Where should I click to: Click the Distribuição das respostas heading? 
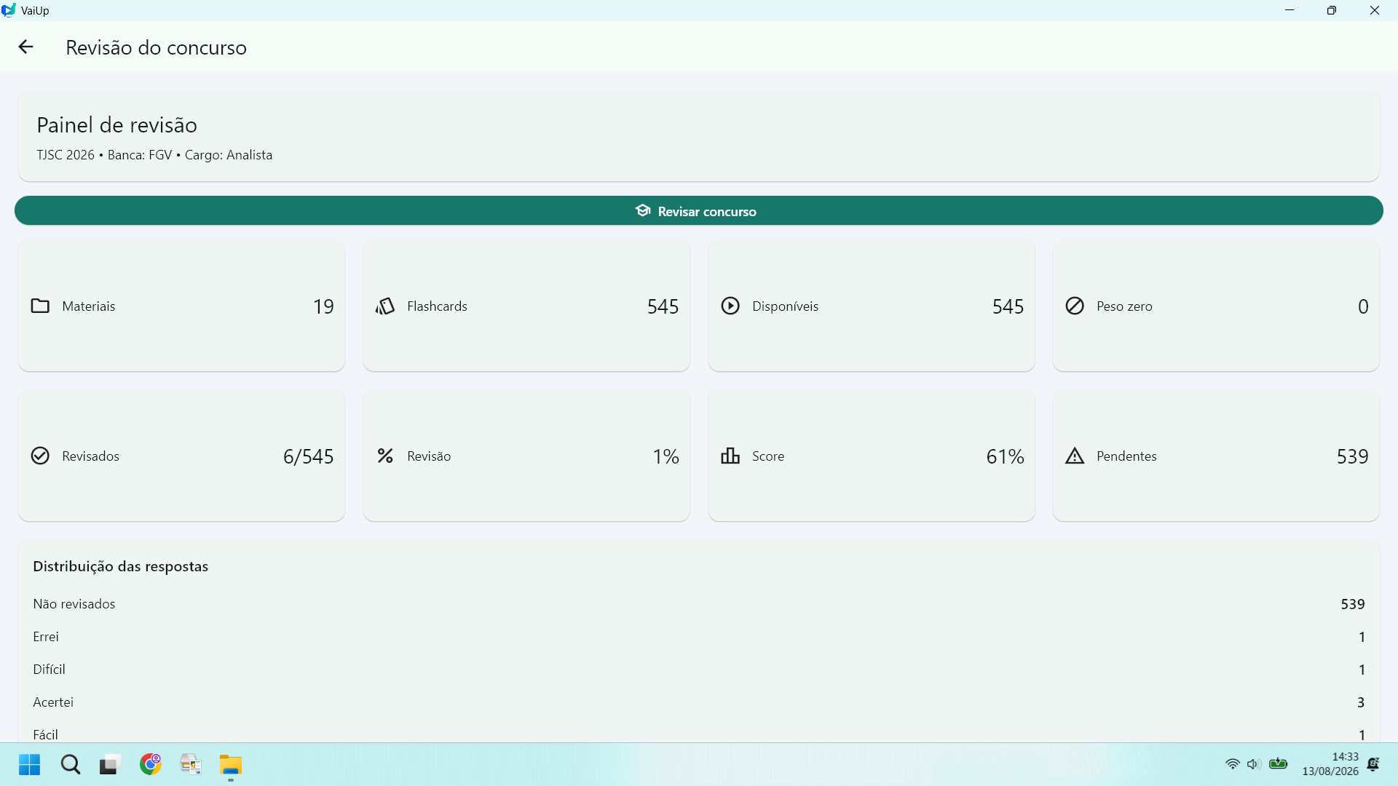pos(121,566)
